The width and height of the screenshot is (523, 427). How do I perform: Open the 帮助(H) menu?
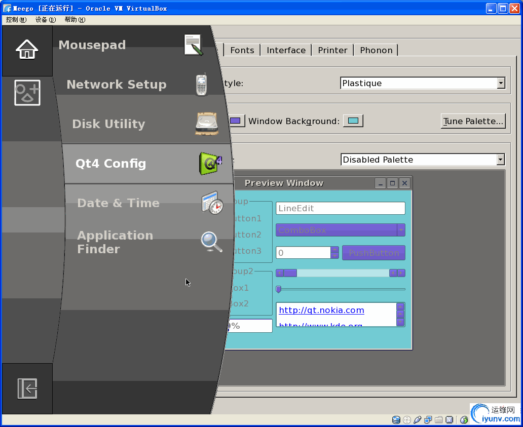[x=75, y=20]
